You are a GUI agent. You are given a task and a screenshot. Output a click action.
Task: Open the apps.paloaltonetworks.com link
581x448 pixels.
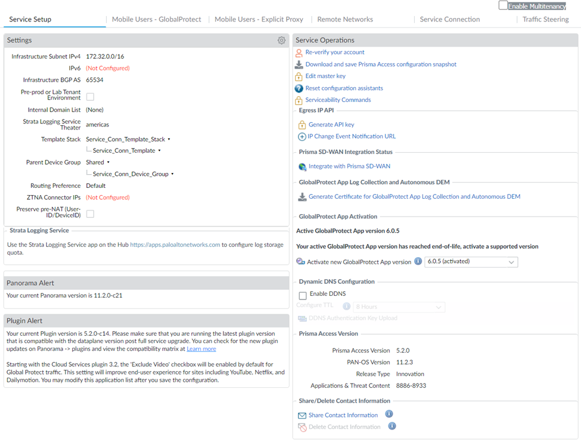pyautogui.click(x=175, y=245)
